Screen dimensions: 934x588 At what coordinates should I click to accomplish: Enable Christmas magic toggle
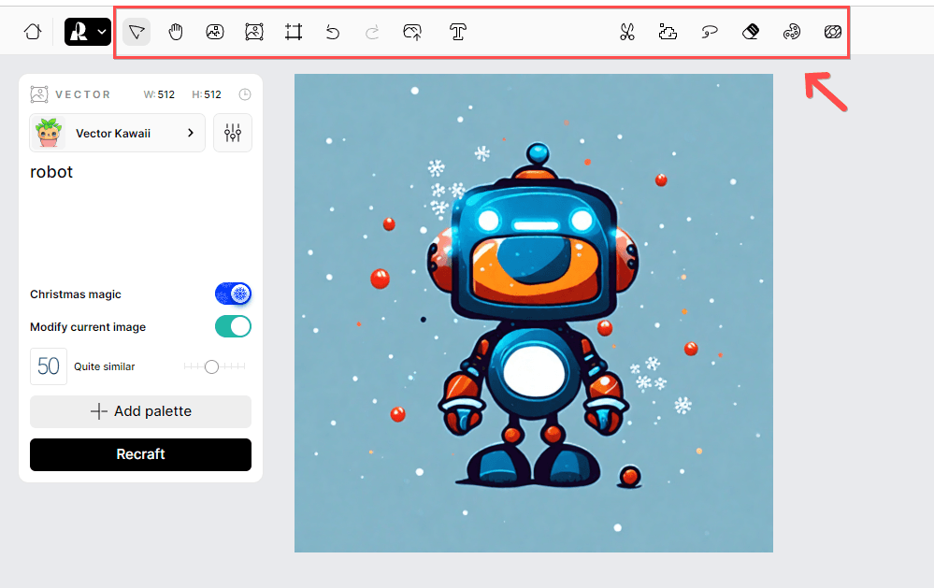coord(232,293)
